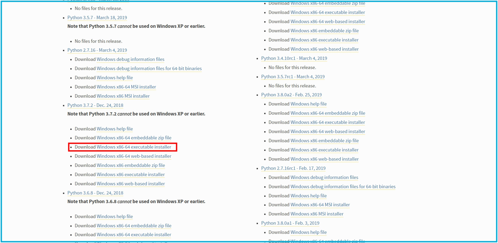Download Windows x86 MSI installer for Python 2.7.16
The image size is (498, 243).
pos(123,96)
